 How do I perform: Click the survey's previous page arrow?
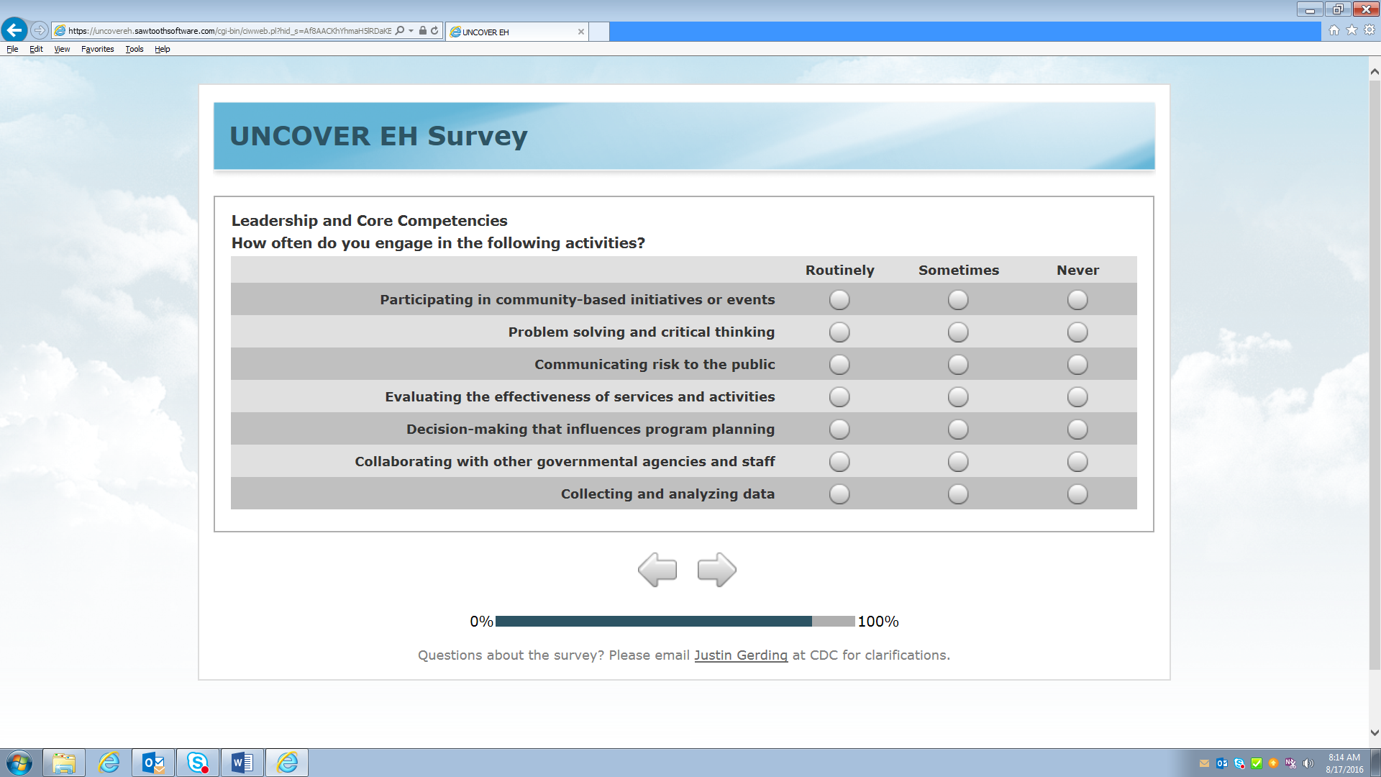(657, 570)
